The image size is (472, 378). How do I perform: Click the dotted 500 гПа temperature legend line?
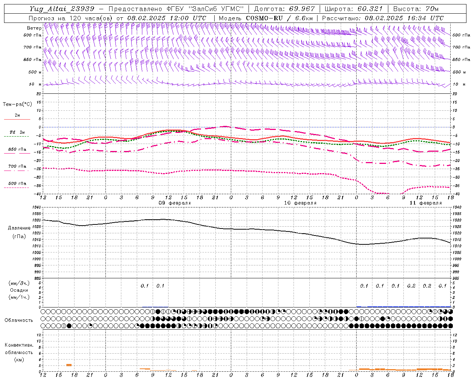click(16, 188)
